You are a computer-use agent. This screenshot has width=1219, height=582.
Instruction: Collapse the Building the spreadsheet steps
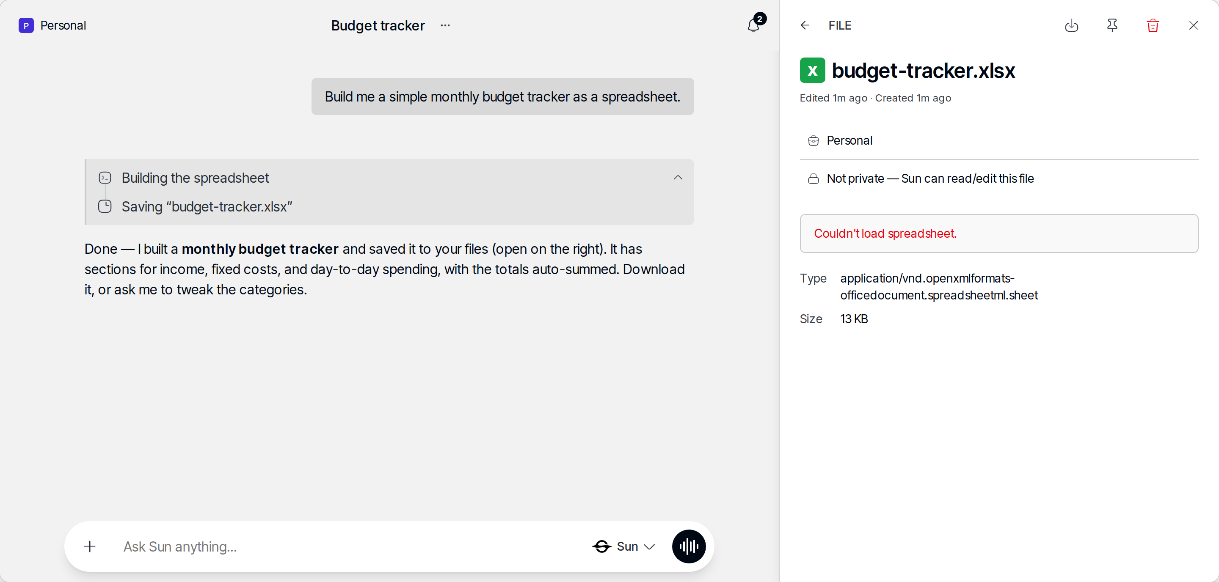678,178
